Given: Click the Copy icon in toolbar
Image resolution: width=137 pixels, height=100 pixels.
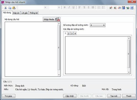Looking at the screenshot, I should point(10,8).
